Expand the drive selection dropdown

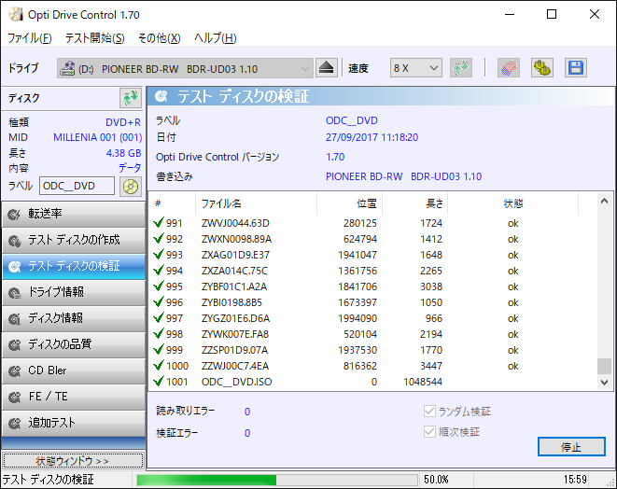[x=185, y=68]
